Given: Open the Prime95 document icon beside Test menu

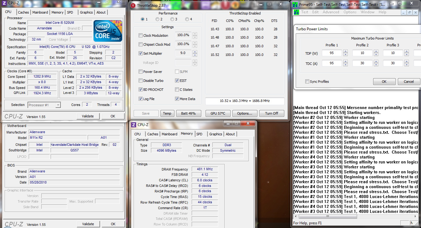Looking at the screenshot, I should 296,12.
